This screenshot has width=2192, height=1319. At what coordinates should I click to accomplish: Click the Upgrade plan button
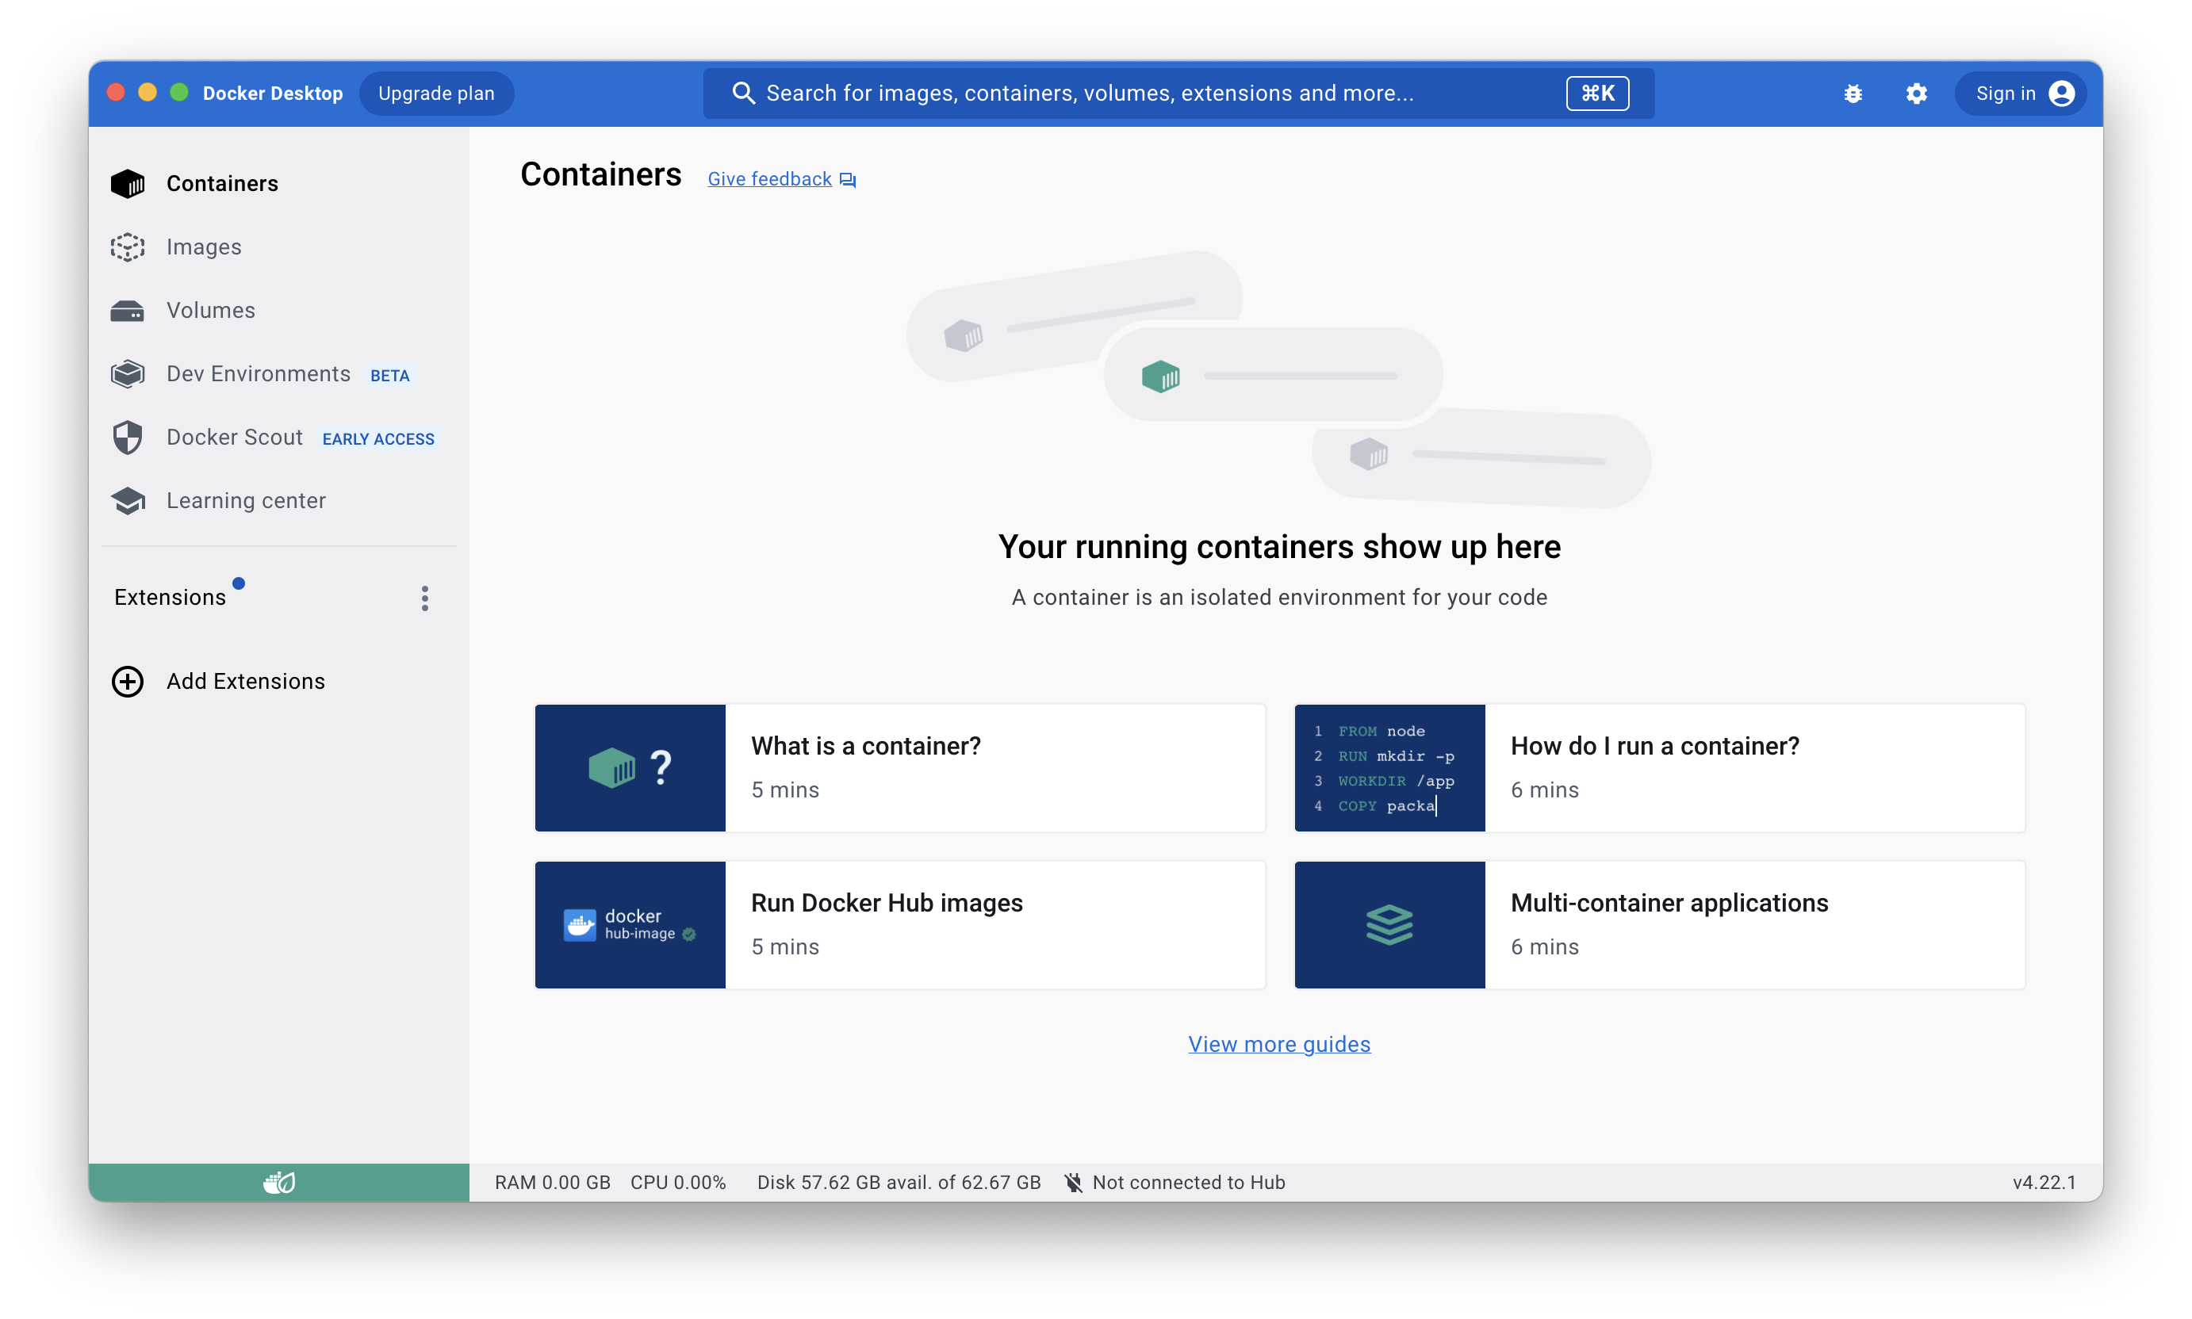435,94
